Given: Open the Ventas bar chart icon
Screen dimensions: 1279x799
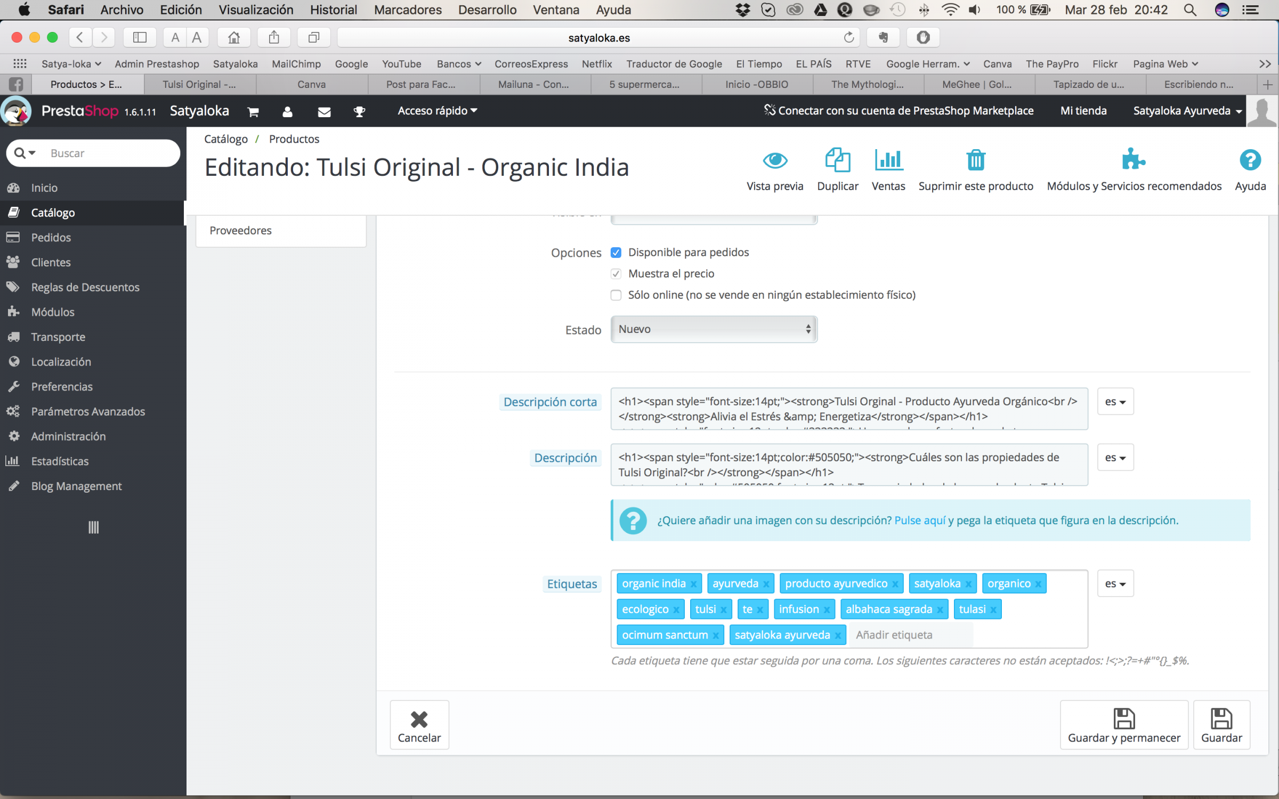Looking at the screenshot, I should 888,160.
